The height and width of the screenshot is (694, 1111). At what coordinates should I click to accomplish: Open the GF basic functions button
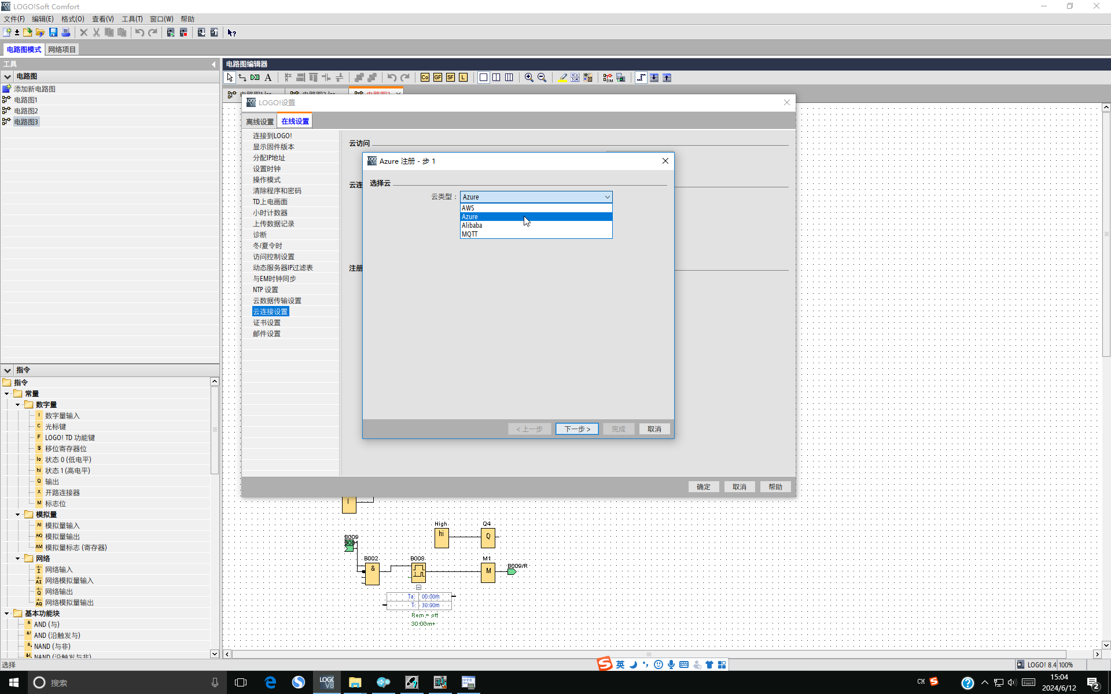pos(437,77)
